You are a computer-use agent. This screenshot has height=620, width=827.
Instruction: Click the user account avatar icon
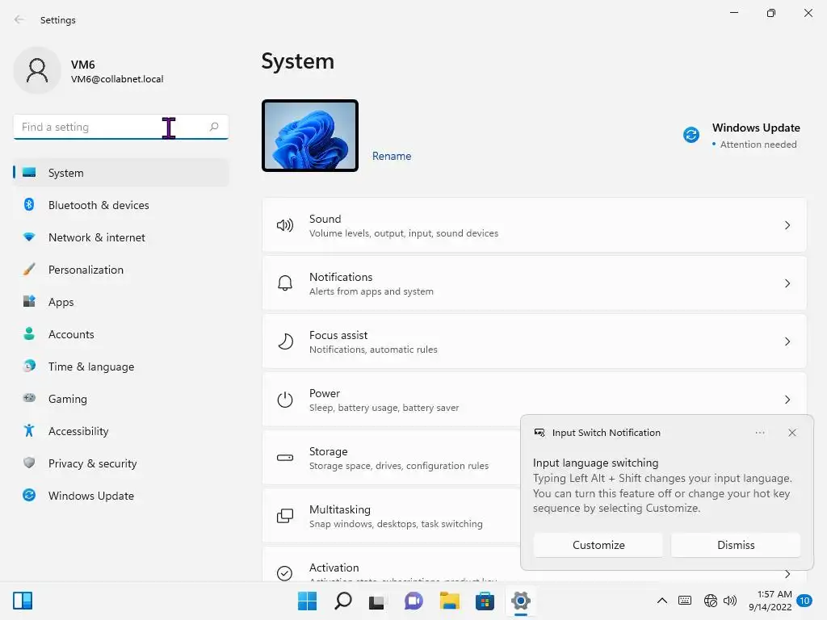point(37,70)
